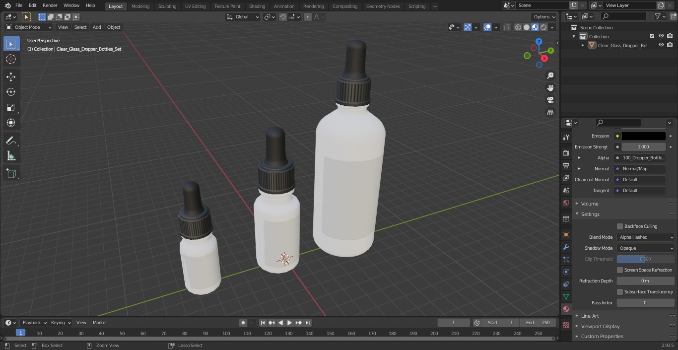The image size is (678, 350).
Task: Click the black Emission color swatch
Action: [x=643, y=136]
